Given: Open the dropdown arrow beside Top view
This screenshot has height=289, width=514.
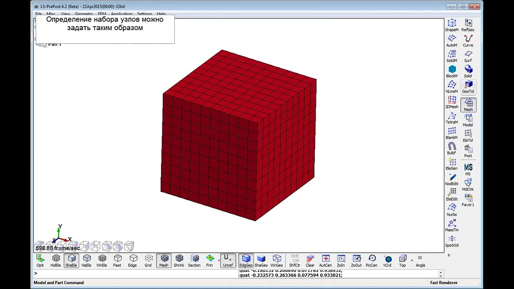Looking at the screenshot, I should tap(412, 261).
